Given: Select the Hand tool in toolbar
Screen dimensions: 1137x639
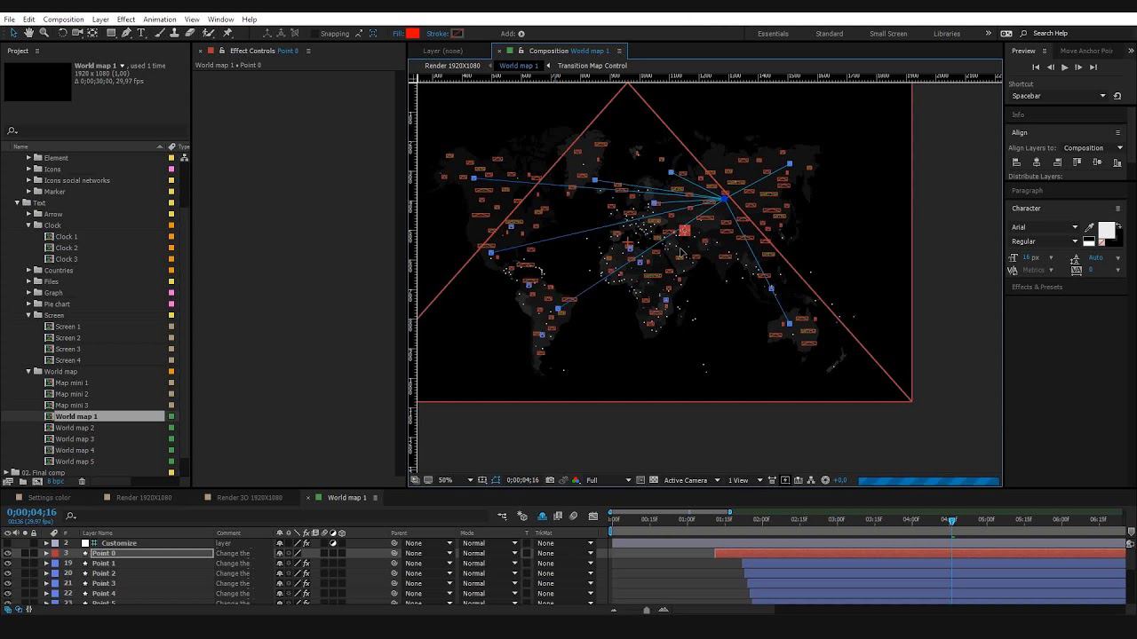Looking at the screenshot, I should point(29,33).
